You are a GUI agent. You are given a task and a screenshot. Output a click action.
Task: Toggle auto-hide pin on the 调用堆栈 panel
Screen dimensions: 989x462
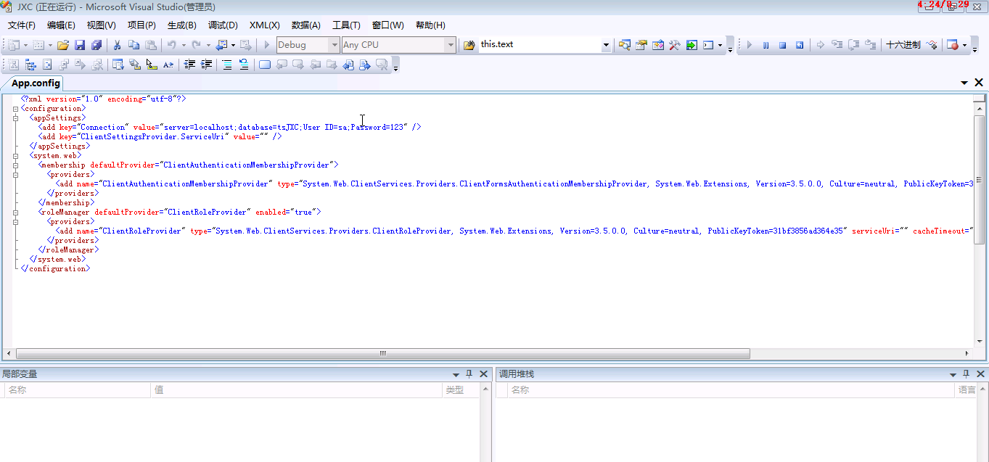pos(966,374)
